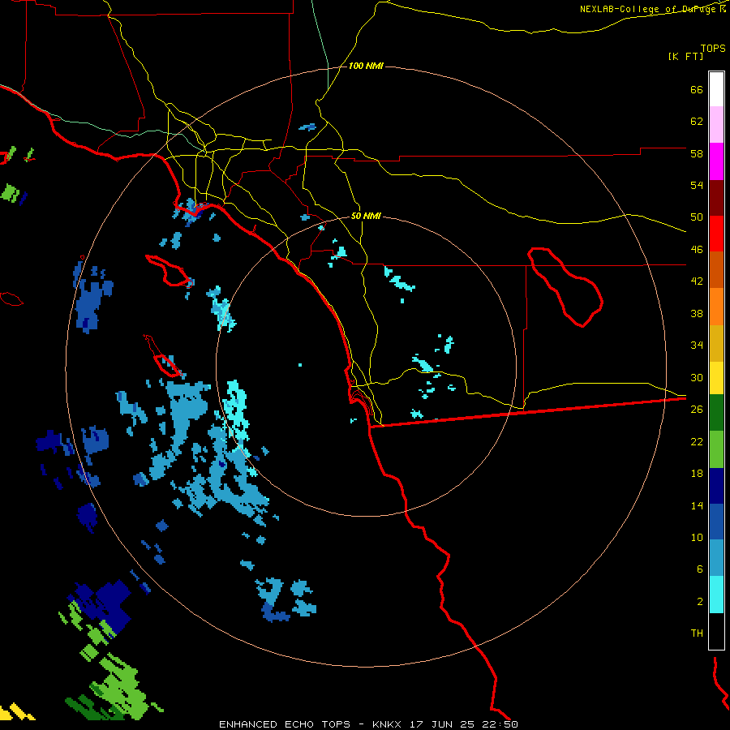Click the '46' legend value

[x=697, y=250]
